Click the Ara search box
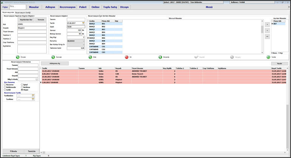This screenshot has height=158, width=291. pyautogui.click(x=18, y=7)
